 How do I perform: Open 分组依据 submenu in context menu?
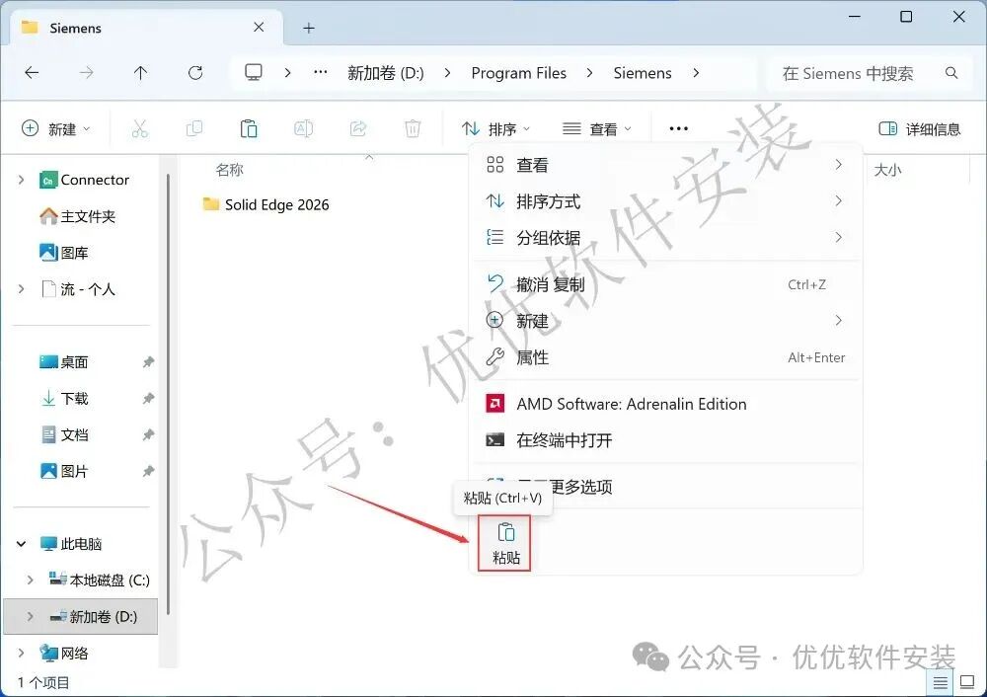pos(665,237)
